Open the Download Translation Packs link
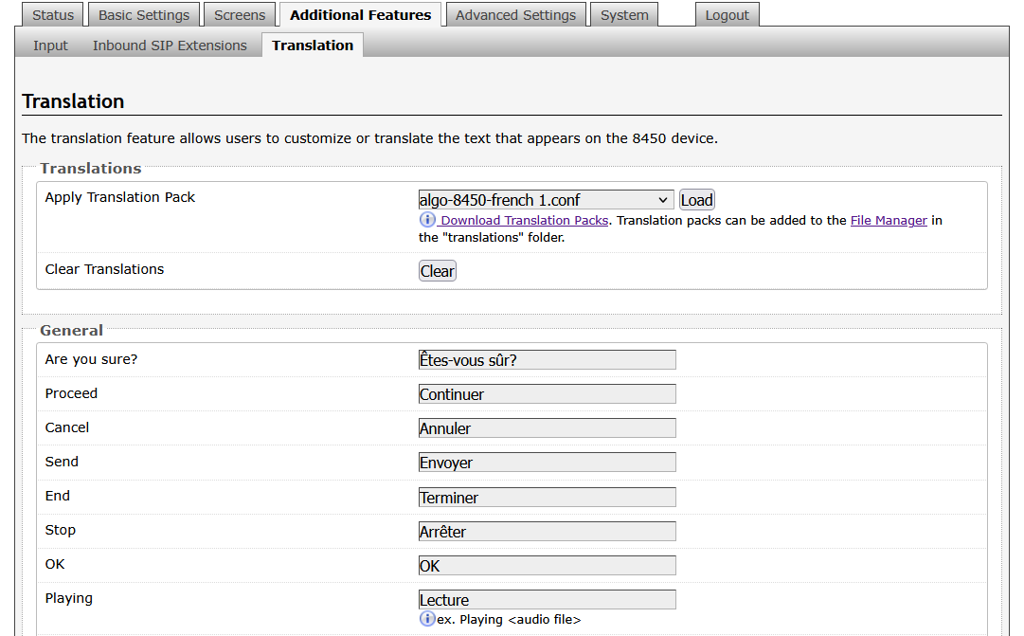This screenshot has width=1024, height=636. pyautogui.click(x=524, y=220)
